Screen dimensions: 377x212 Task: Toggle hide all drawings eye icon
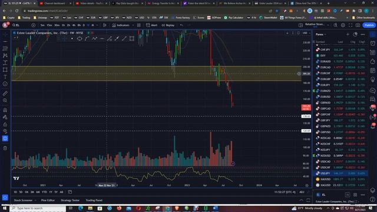(x=5, y=131)
